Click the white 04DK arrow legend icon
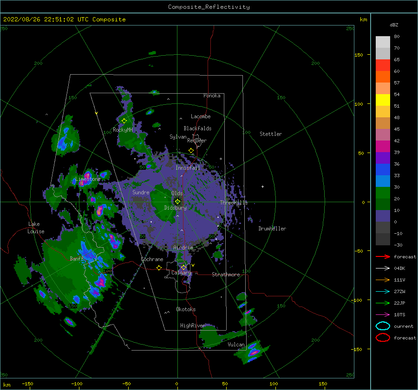The width and height of the screenshot is (418, 390). pos(383,268)
